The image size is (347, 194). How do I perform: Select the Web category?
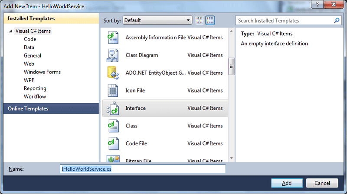29,64
